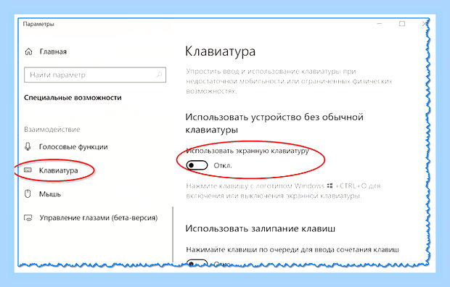The width and height of the screenshot is (450, 287).
Task: Click the sidebar vertical scrollbar
Action: [x=173, y=235]
